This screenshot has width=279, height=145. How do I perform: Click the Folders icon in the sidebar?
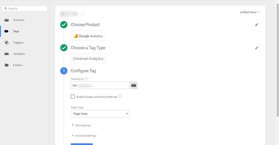coord(7,65)
